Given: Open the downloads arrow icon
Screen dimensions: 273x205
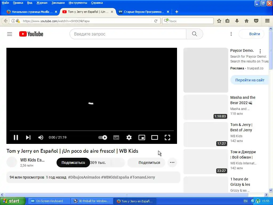Looking at the screenshot, I should click(x=237, y=21).
